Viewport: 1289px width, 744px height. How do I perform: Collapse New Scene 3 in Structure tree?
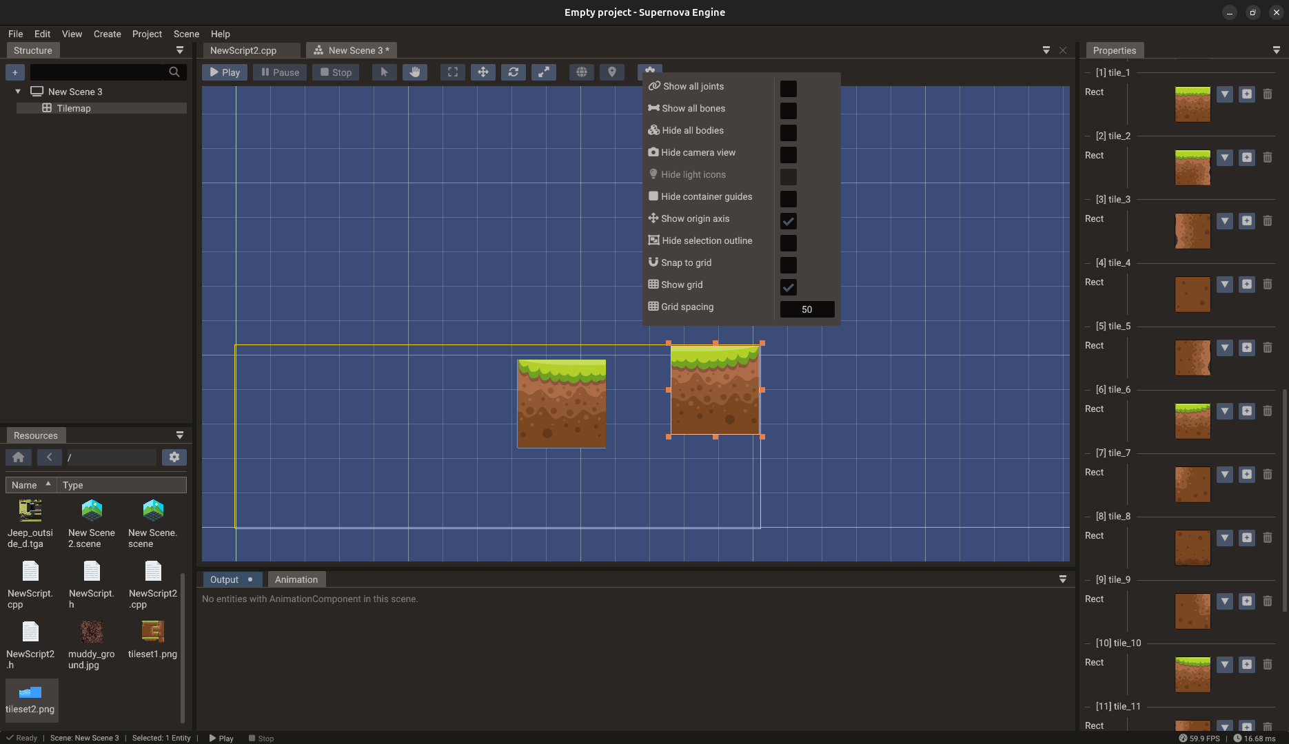[17, 91]
